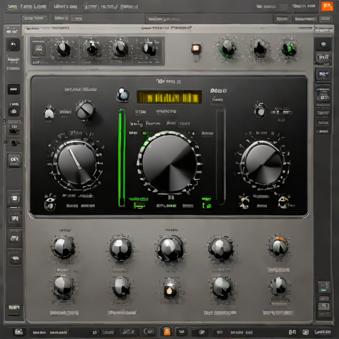Click the orange-lit knob in the lower bottom row
The image size is (339, 339).
pyautogui.click(x=170, y=289)
